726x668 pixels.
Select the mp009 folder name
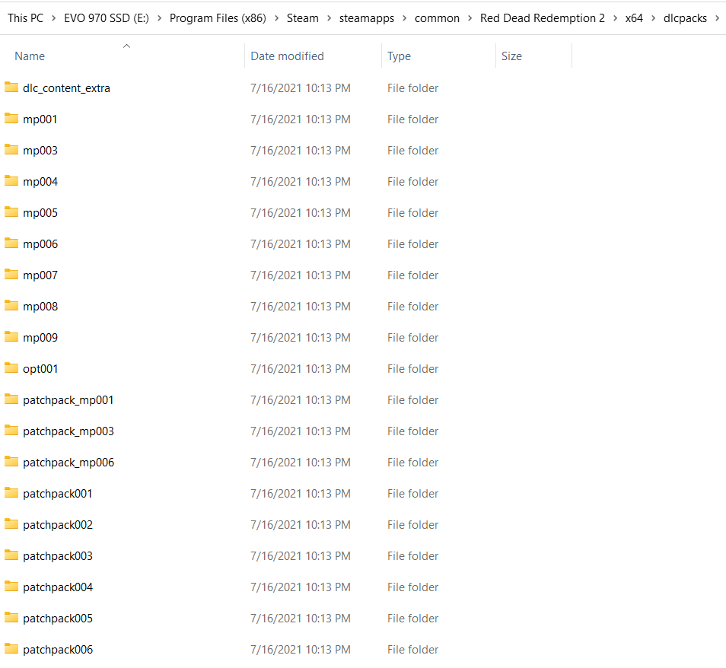coord(40,338)
